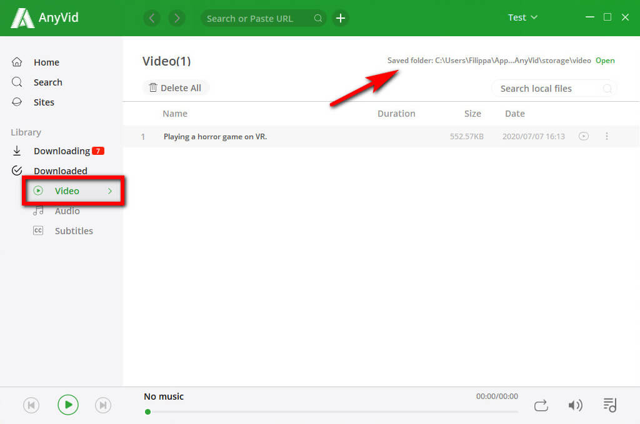Open the Sites page
The height and width of the screenshot is (424, 640).
(x=44, y=102)
